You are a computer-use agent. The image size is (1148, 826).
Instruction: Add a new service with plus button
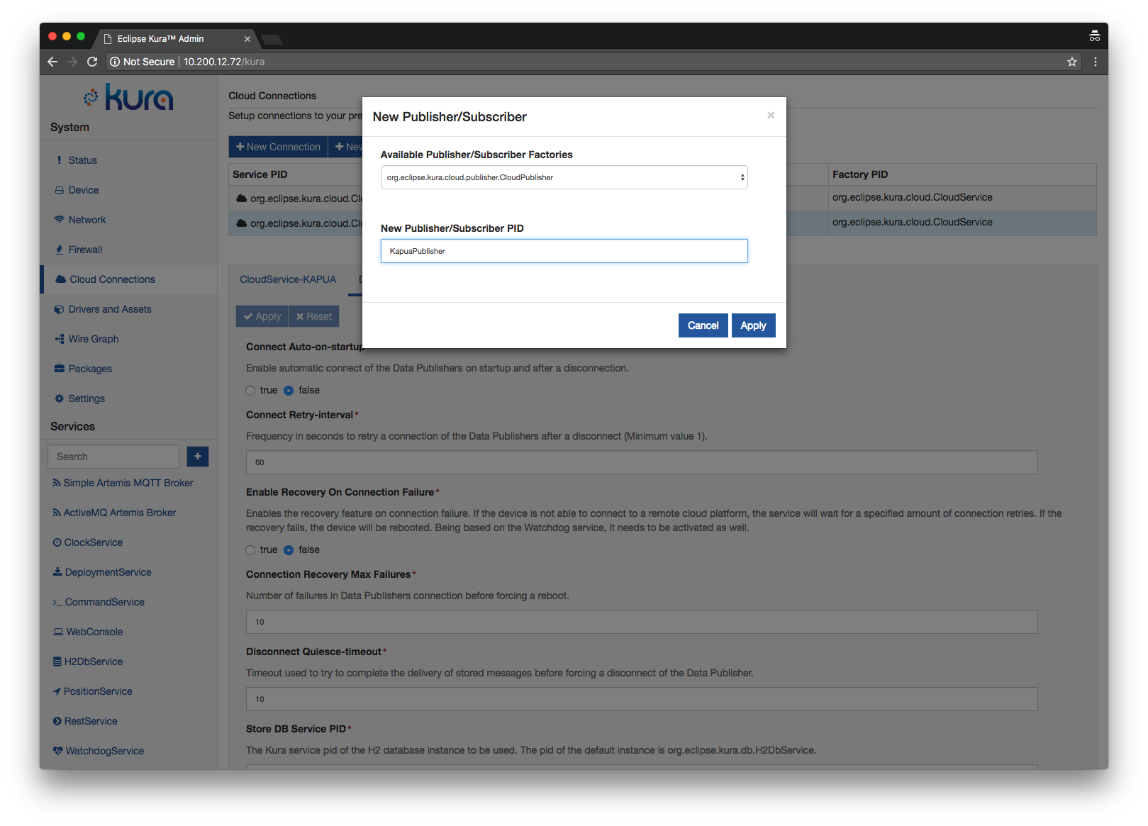pos(198,457)
